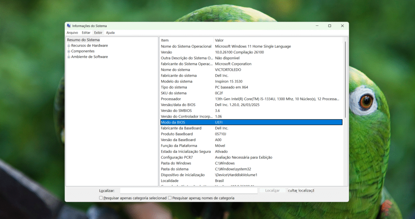Select the Versão da BaseBoard row
The height and width of the screenshot is (219, 415).
click(x=251, y=140)
